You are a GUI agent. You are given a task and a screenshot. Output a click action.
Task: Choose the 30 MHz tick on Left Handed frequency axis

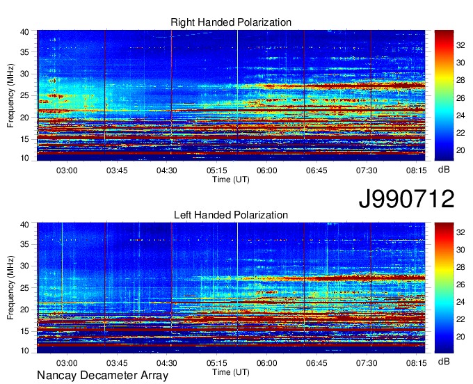24,266
